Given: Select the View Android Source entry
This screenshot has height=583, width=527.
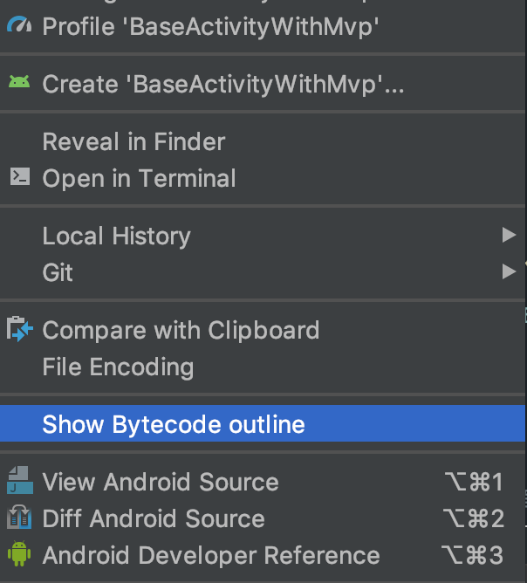Looking at the screenshot, I should point(161,482).
